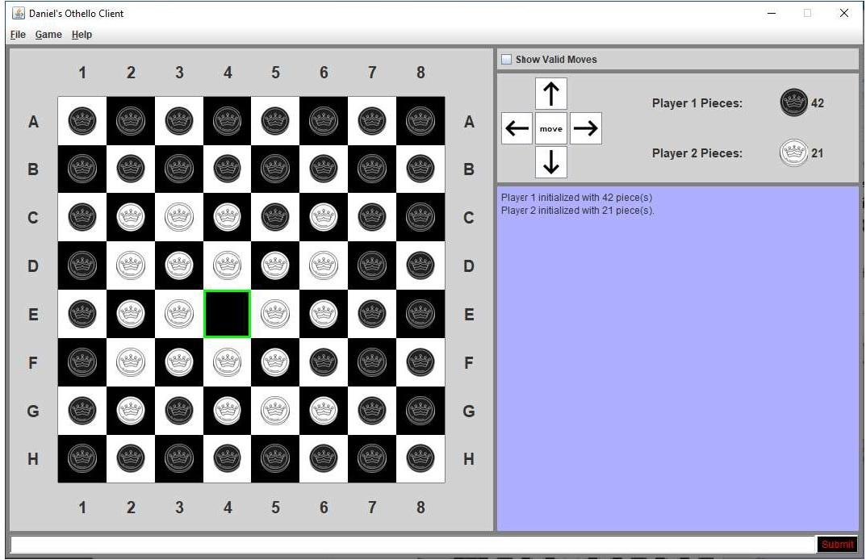Click the chat input field at the bottom
The width and height of the screenshot is (866, 560).
(x=404, y=544)
